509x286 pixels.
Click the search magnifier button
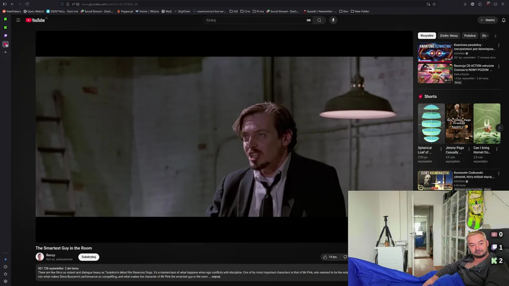pyautogui.click(x=319, y=20)
